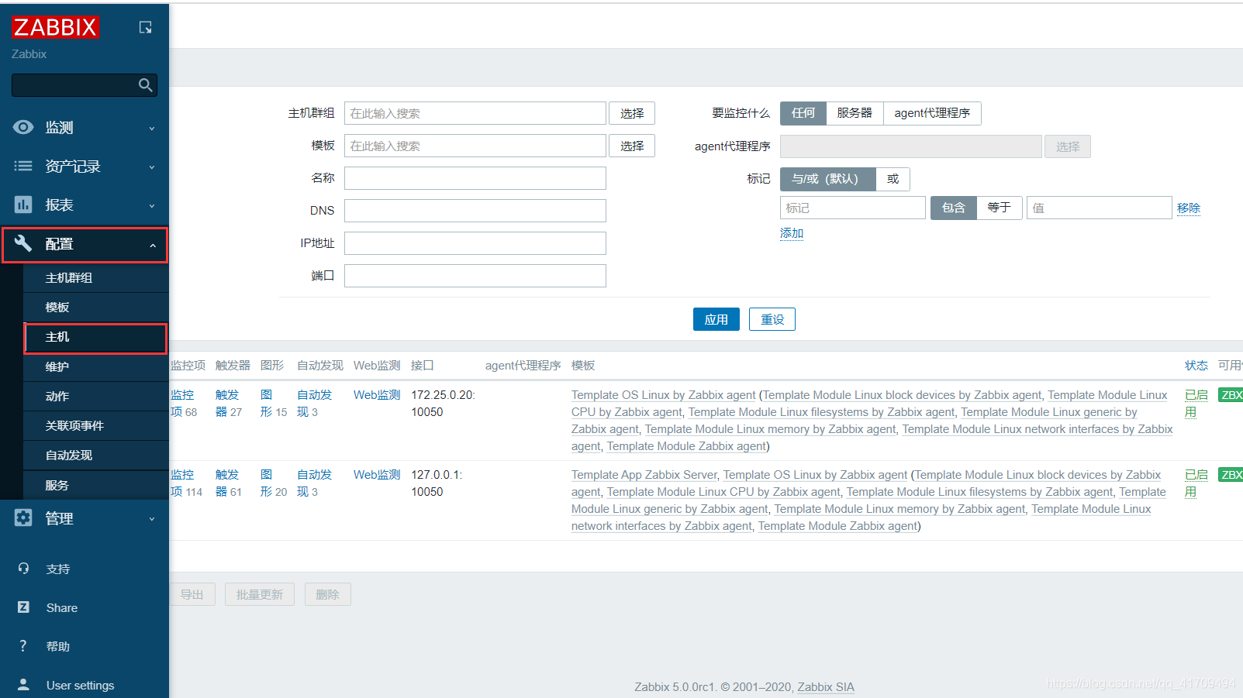Image resolution: width=1243 pixels, height=698 pixels.
Task: Expand the 监测 menu chevron
Action: (152, 129)
